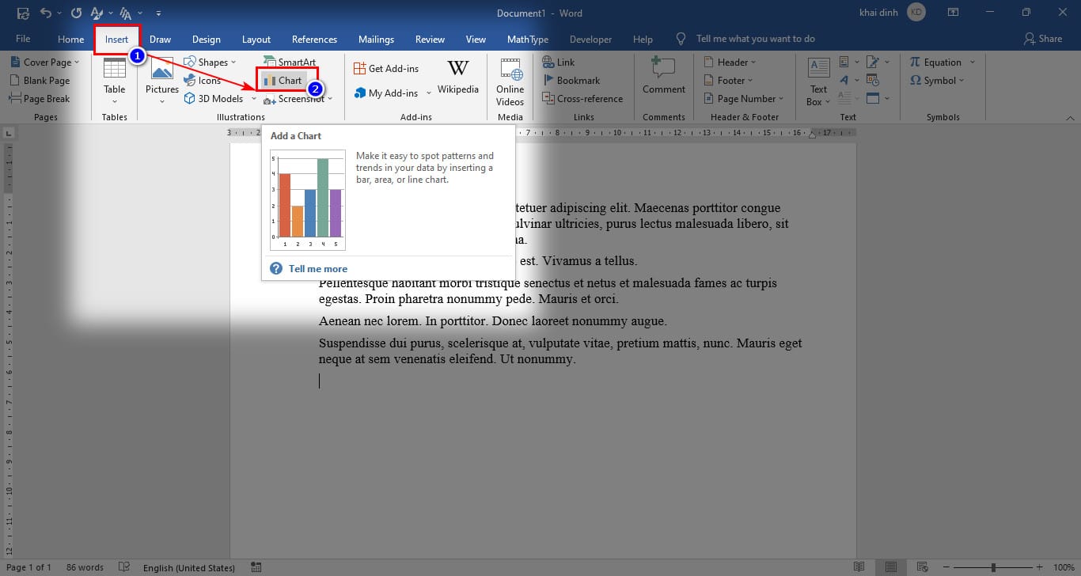Switch to the Design tab
Viewport: 1081px width, 576px height.
coord(206,39)
